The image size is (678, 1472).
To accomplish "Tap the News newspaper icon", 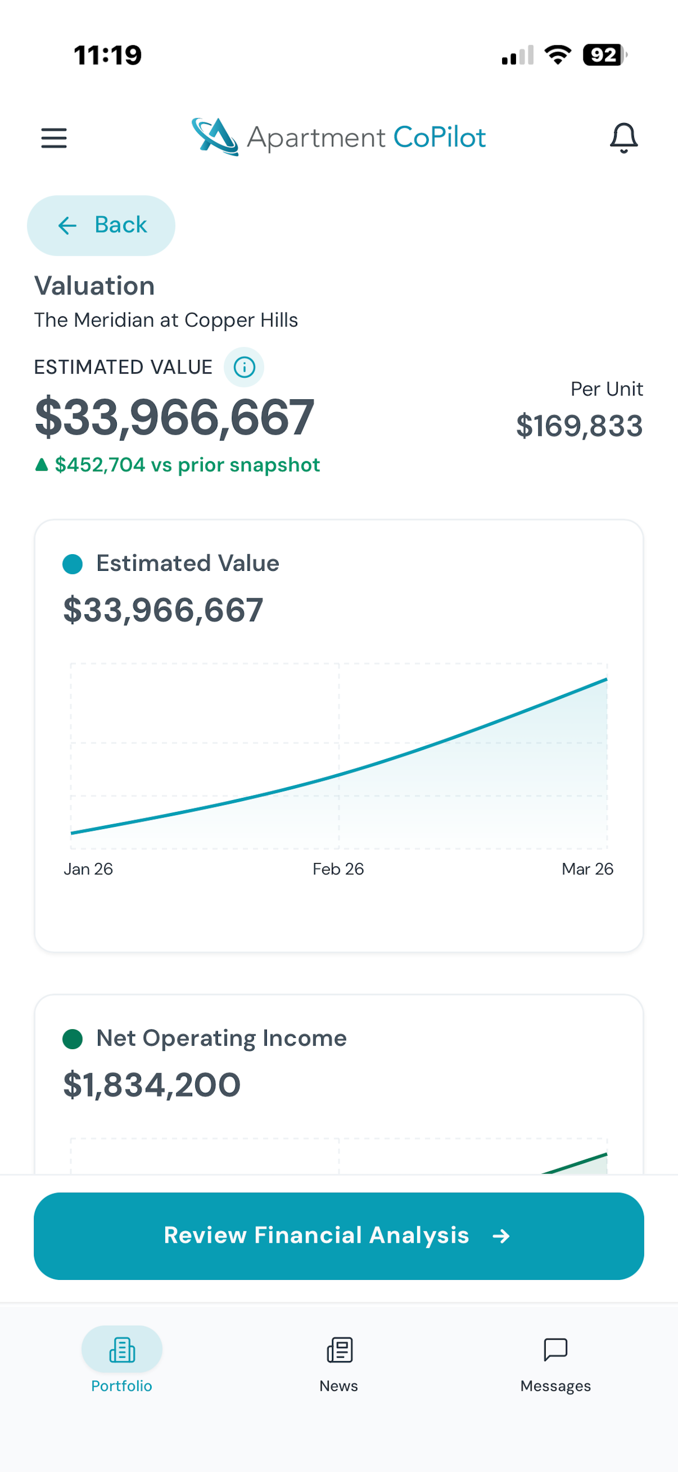I will pyautogui.click(x=339, y=1350).
